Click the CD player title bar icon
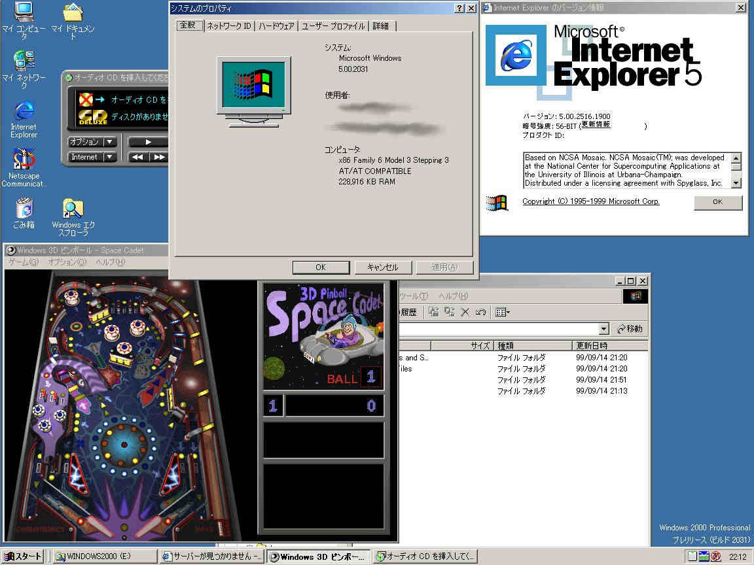The width and height of the screenshot is (754, 565). click(69, 77)
